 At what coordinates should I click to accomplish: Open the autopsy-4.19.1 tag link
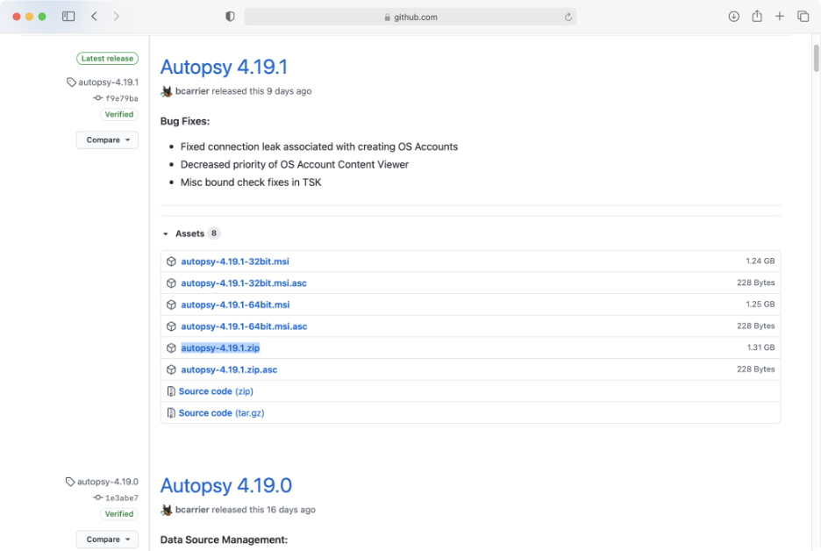coord(109,82)
